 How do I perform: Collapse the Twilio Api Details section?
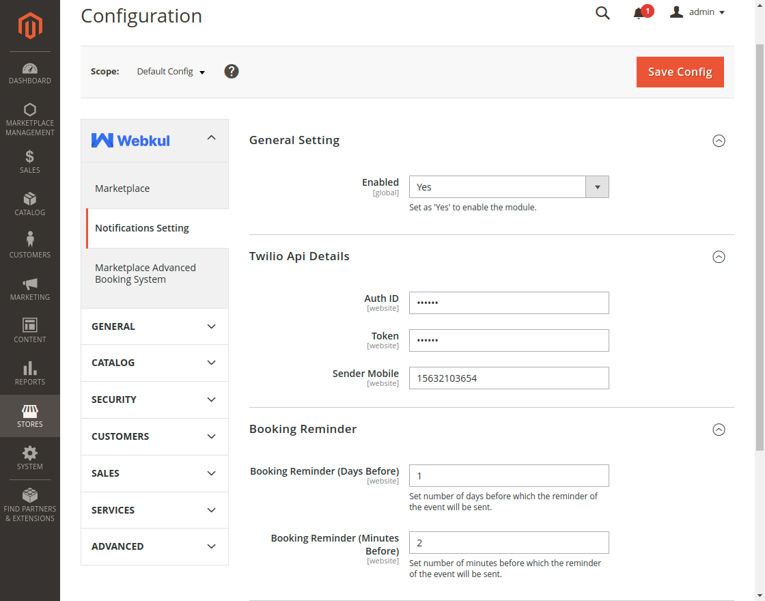pyautogui.click(x=719, y=257)
